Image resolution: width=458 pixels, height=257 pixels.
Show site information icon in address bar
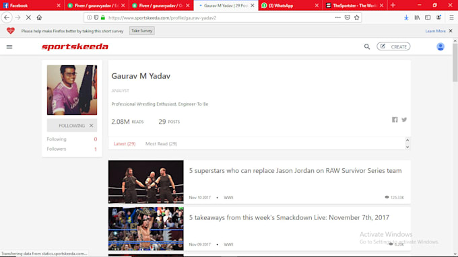click(x=90, y=17)
